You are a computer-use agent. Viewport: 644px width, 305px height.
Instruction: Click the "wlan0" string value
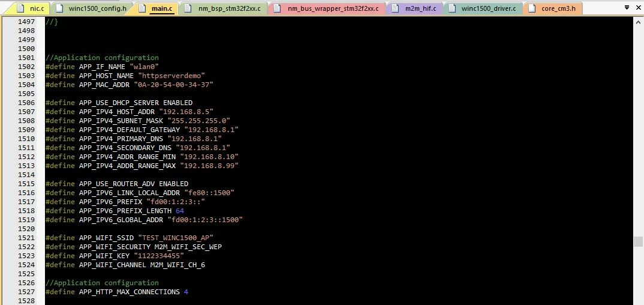pyautogui.click(x=144, y=67)
